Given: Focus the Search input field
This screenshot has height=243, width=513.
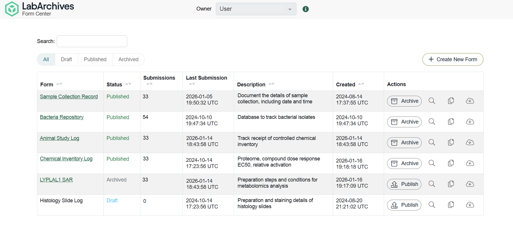Looking at the screenshot, I should (x=92, y=41).
